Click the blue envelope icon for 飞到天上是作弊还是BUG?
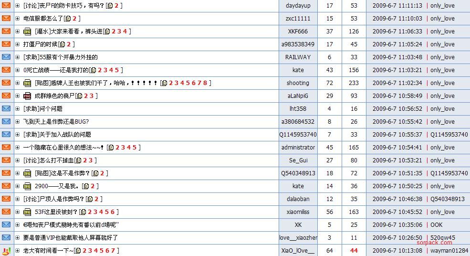The image size is (470, 256). pyautogui.click(x=6, y=122)
